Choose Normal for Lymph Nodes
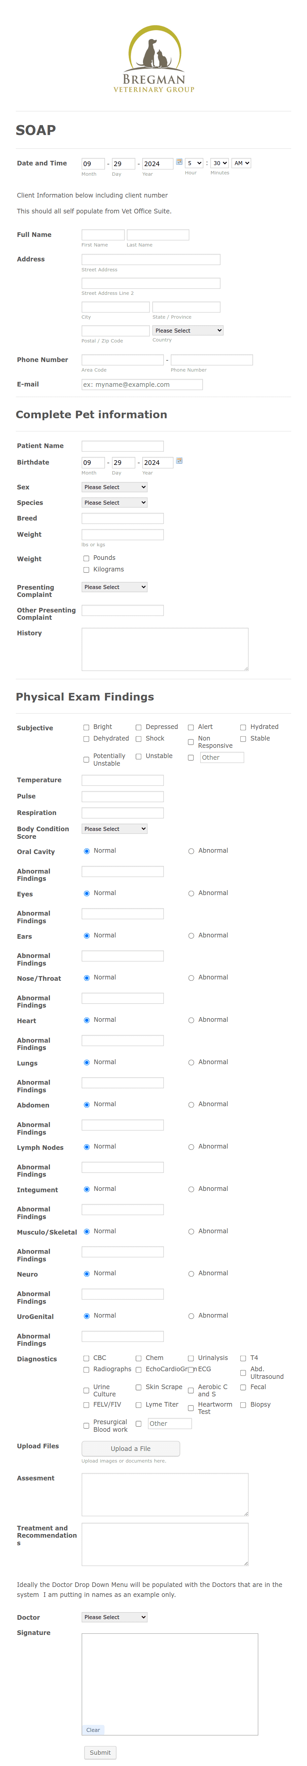The height and width of the screenshot is (1766, 307). pos(86,1147)
